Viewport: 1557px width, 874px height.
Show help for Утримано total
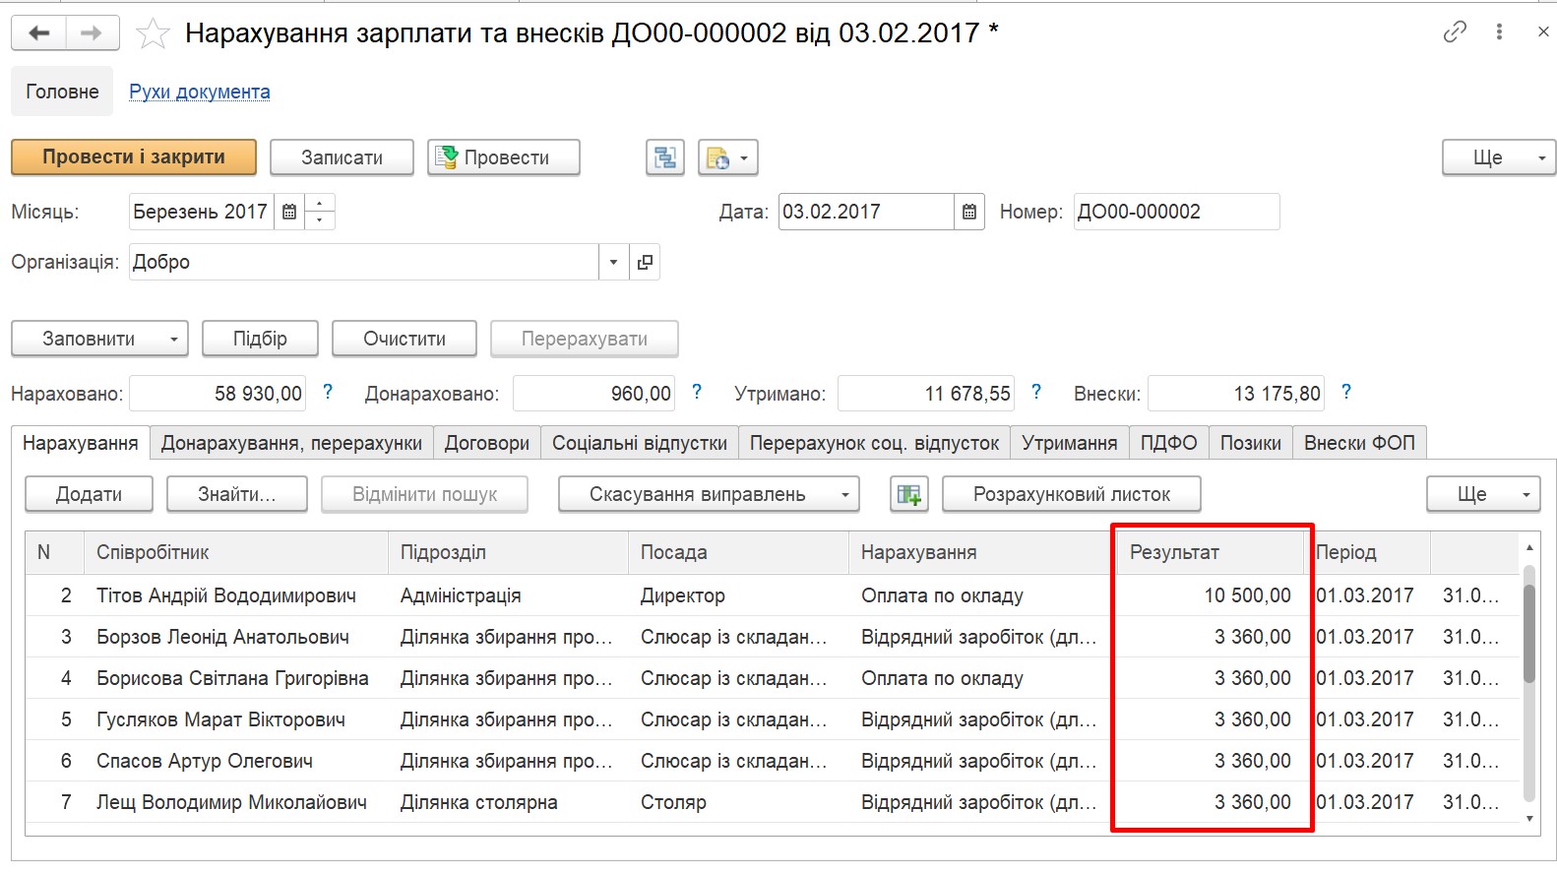pyautogui.click(x=1036, y=392)
